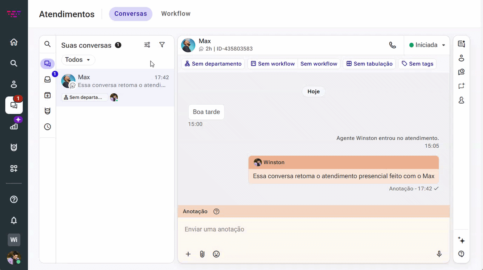
Task: Open the history clock icon
Action: point(48,127)
